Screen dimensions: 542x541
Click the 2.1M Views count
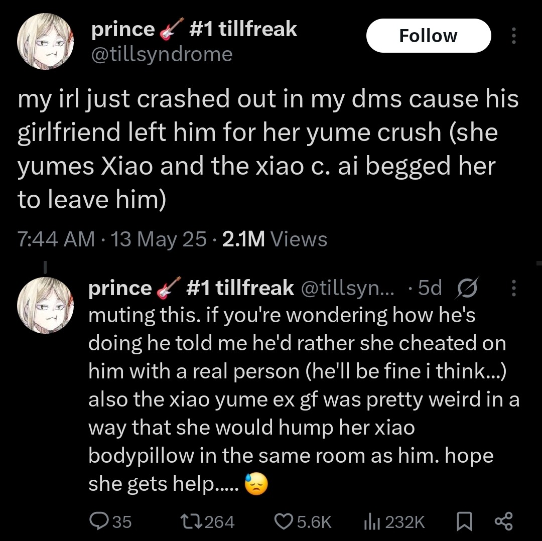point(275,239)
